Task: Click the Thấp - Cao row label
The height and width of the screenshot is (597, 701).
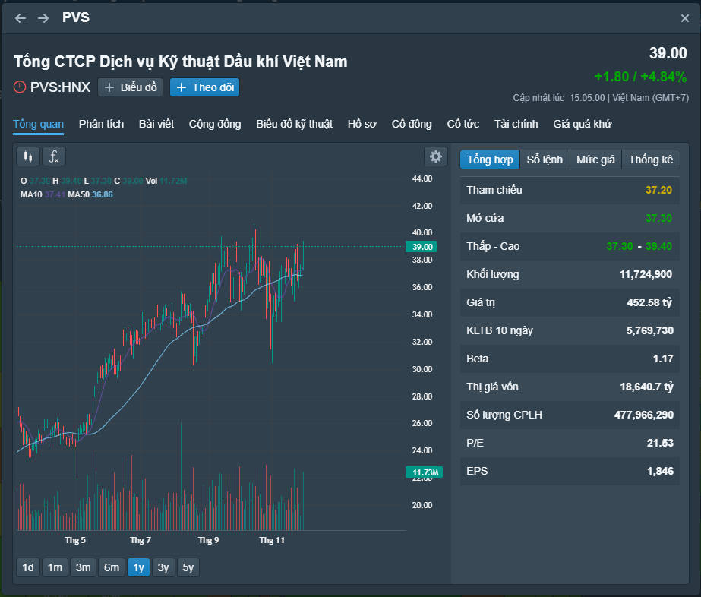Action: coord(493,246)
